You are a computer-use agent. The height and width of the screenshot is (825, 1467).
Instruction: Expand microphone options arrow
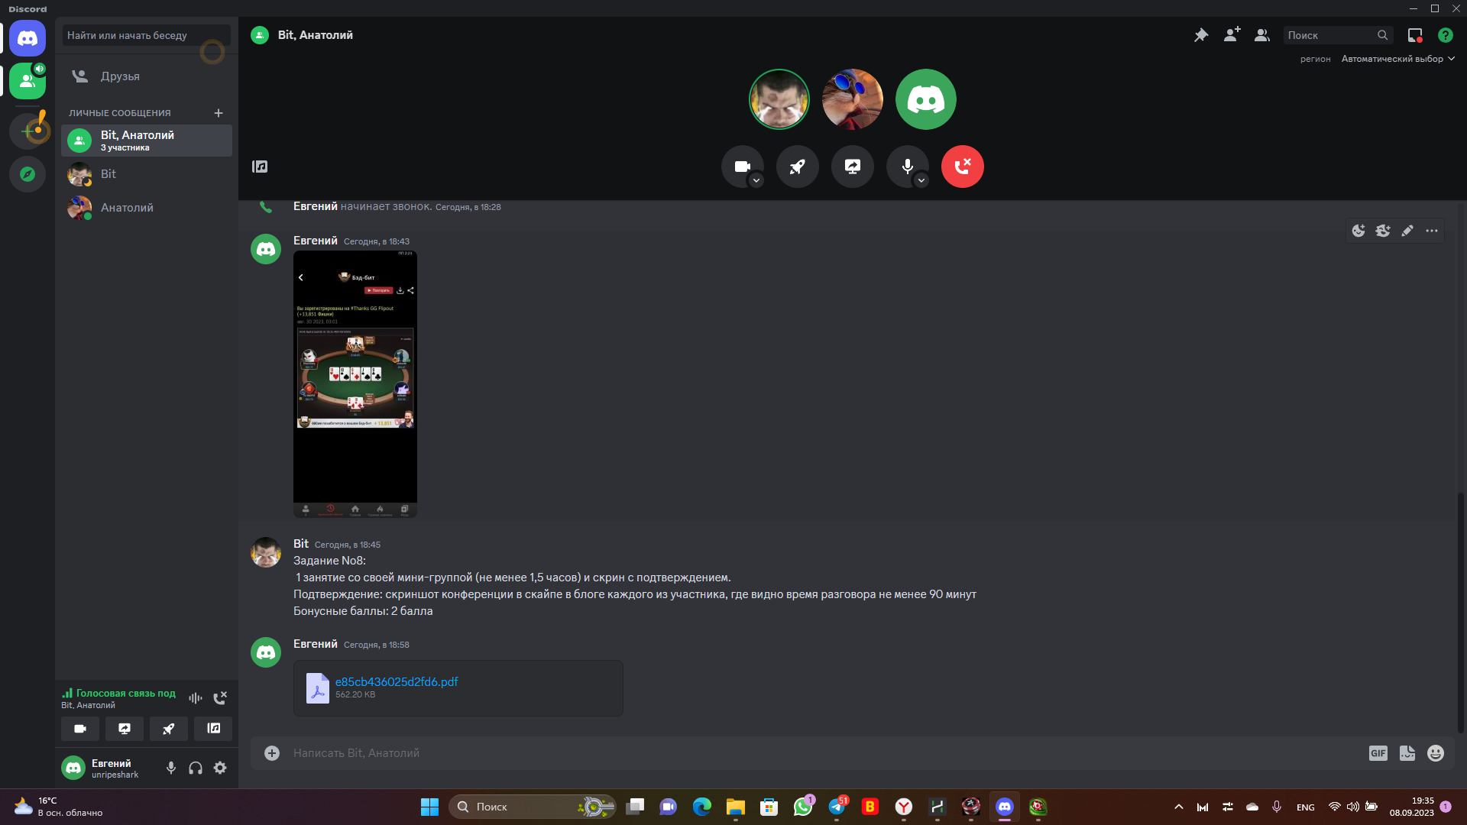pyautogui.click(x=921, y=180)
